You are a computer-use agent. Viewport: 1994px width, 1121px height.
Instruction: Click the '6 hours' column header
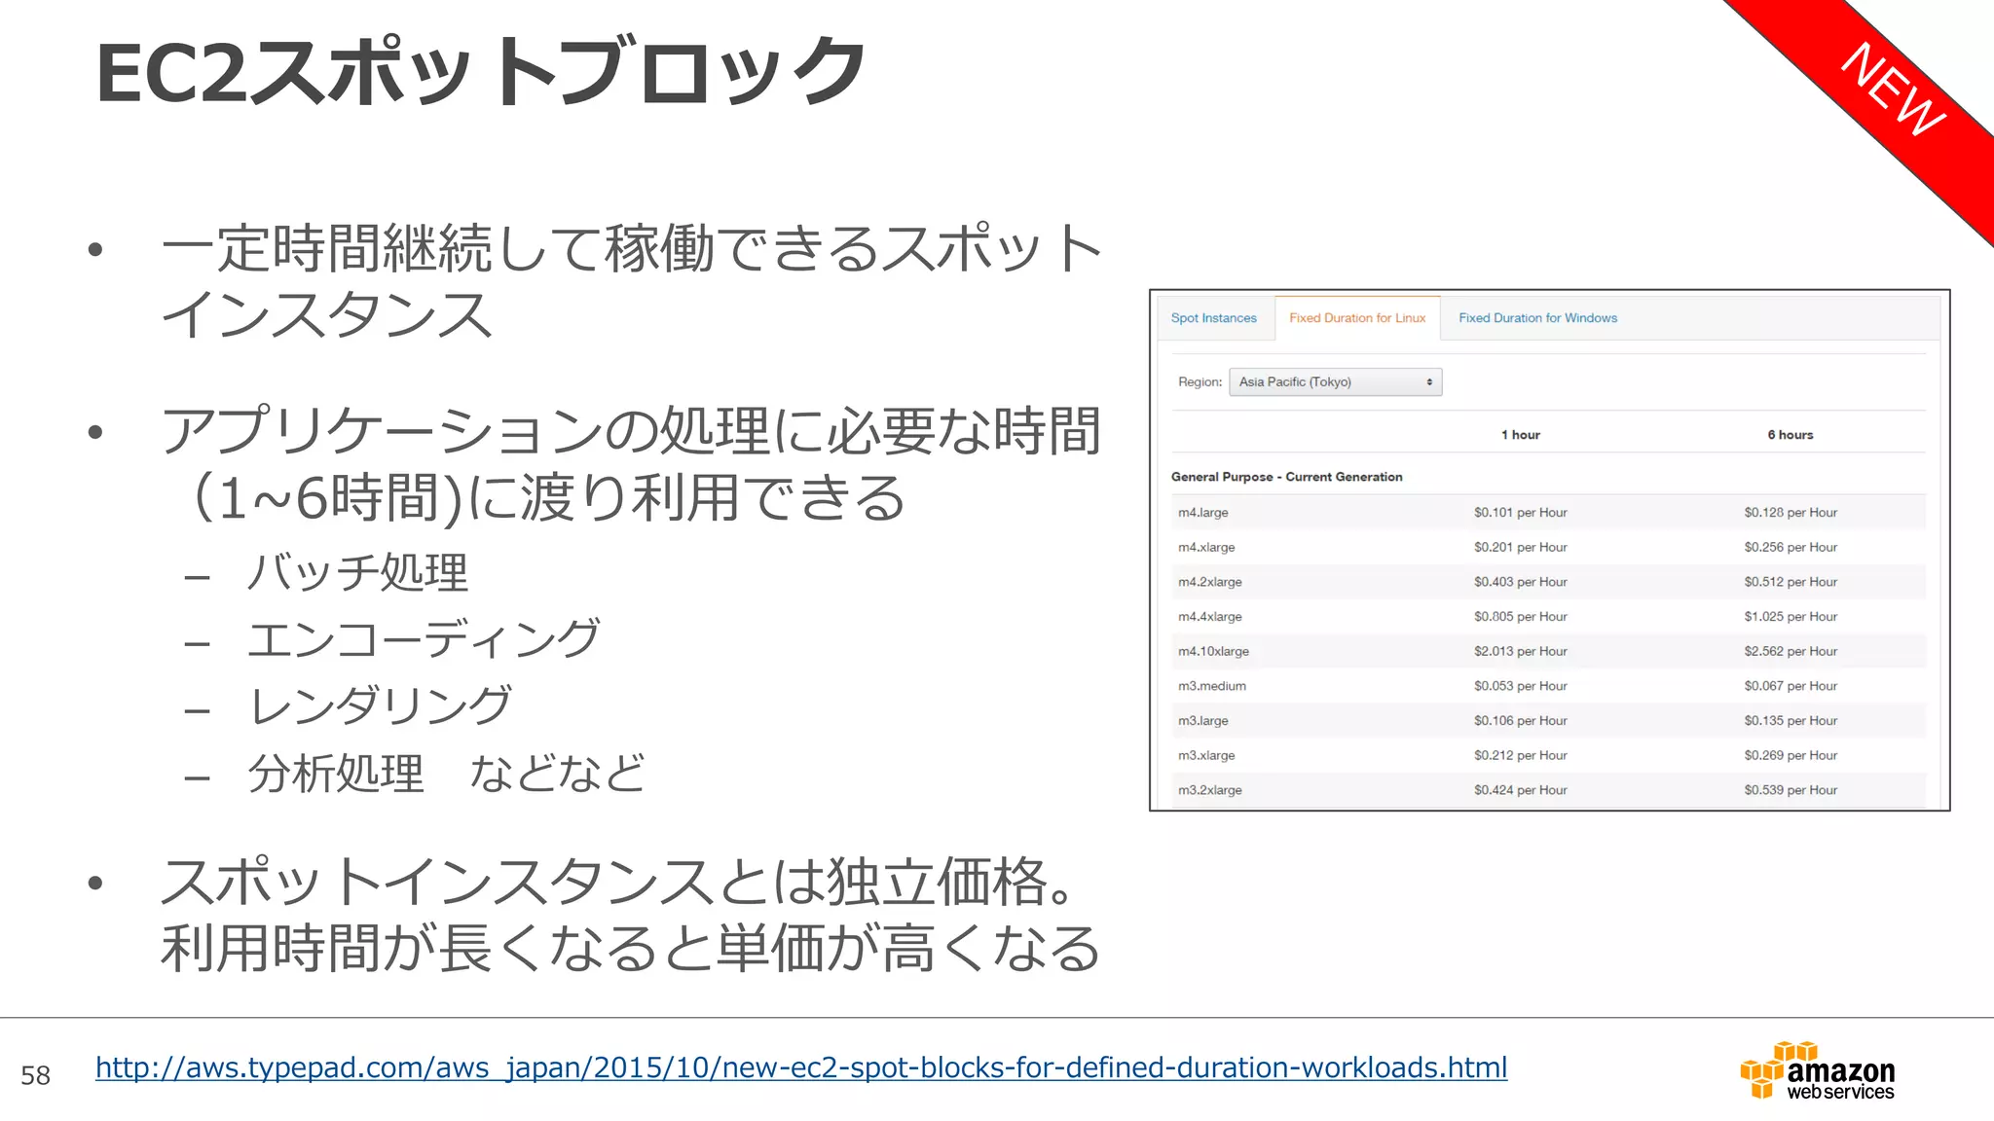point(1791,435)
